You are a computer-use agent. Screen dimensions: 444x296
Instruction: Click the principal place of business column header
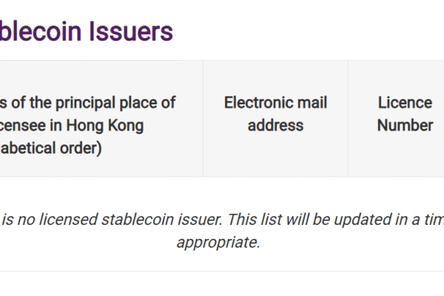[89, 125]
